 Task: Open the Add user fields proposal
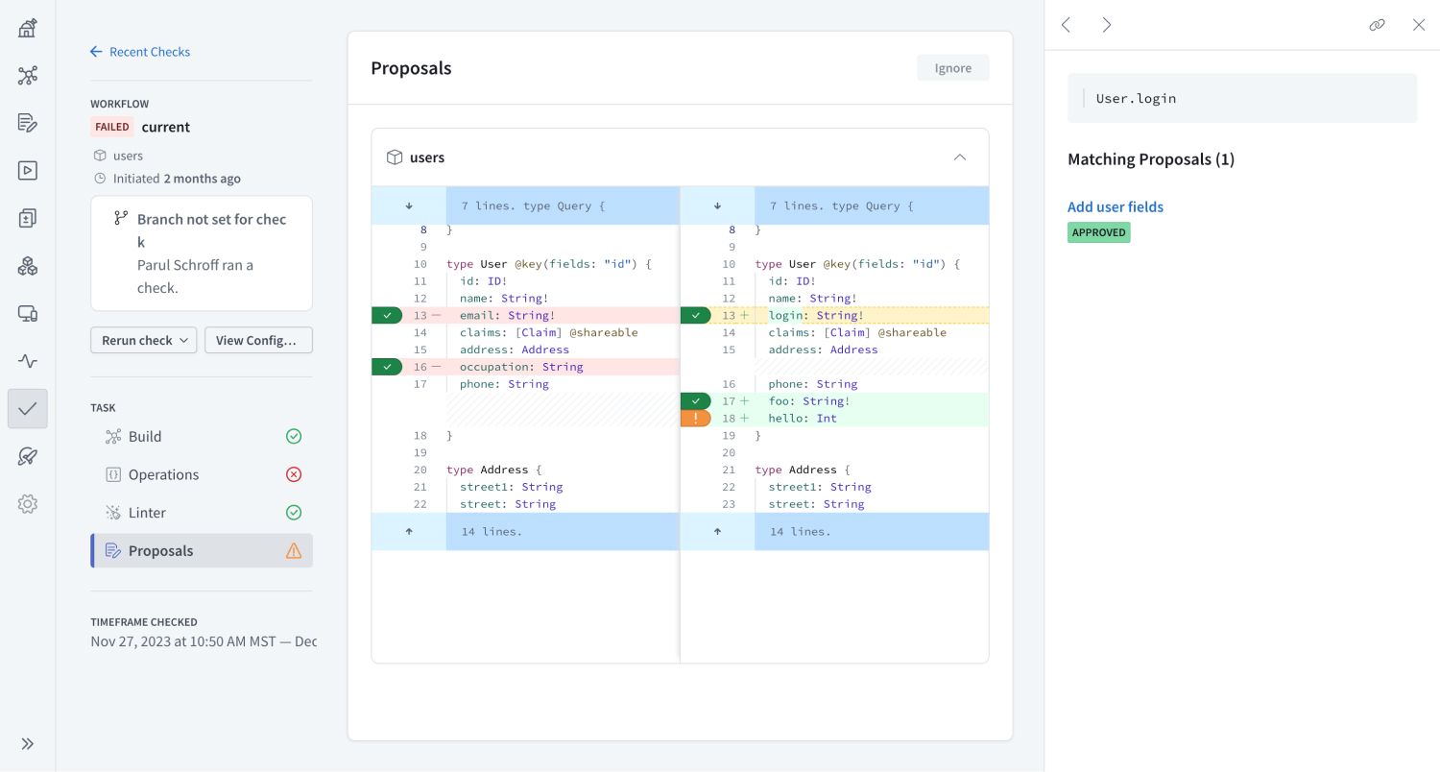click(1116, 206)
